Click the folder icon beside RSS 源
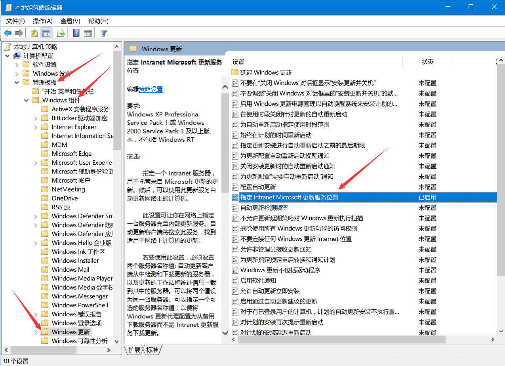Image resolution: width=505 pixels, height=366 pixels. pos(45,207)
